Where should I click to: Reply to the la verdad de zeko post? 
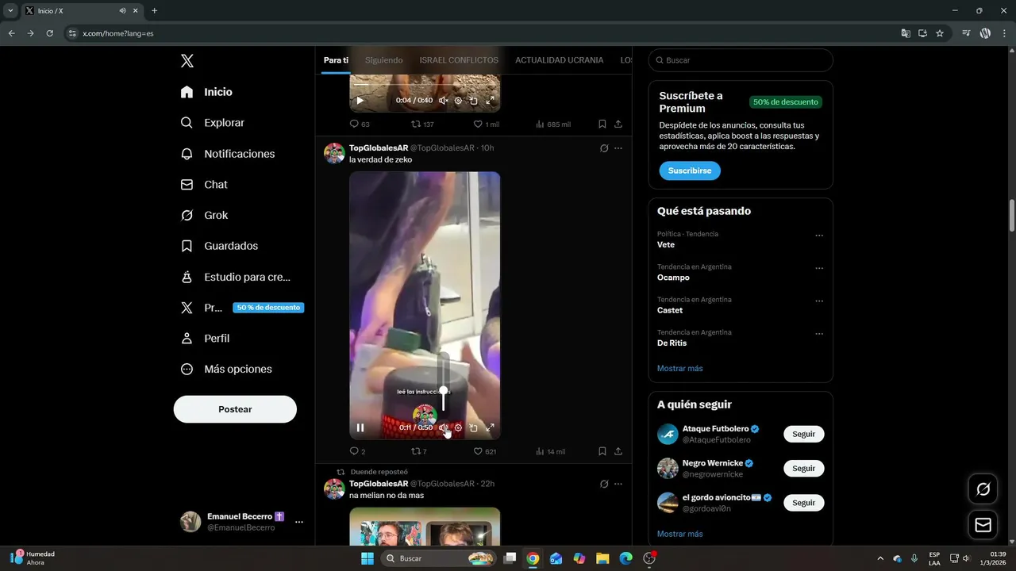[357, 451]
